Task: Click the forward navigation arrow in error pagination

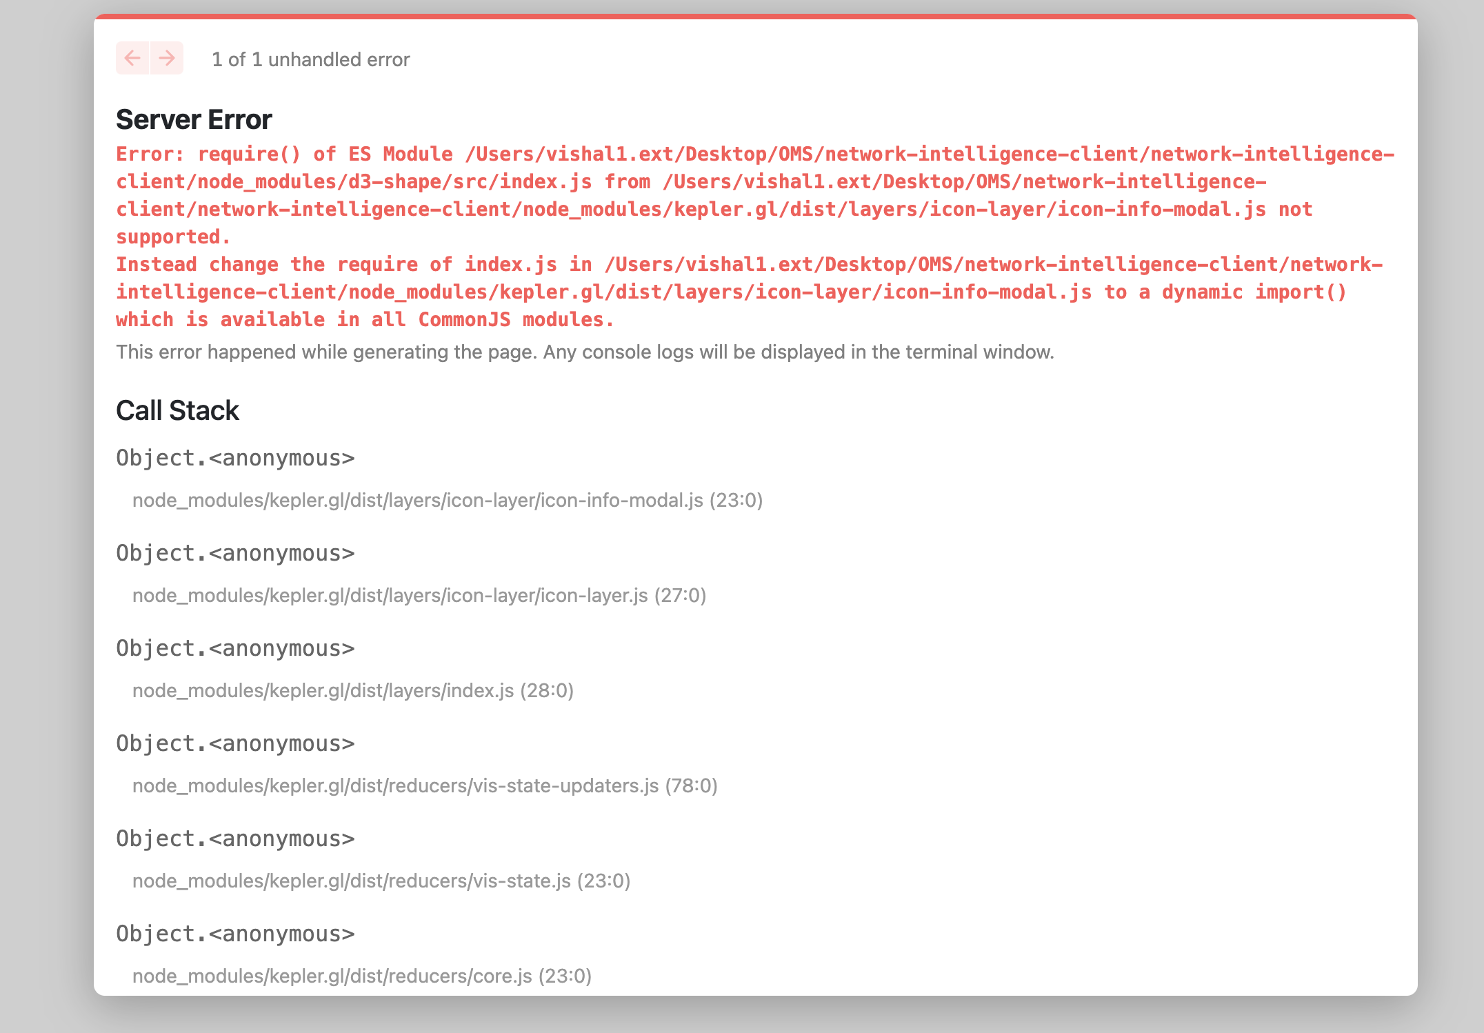Action: point(166,59)
